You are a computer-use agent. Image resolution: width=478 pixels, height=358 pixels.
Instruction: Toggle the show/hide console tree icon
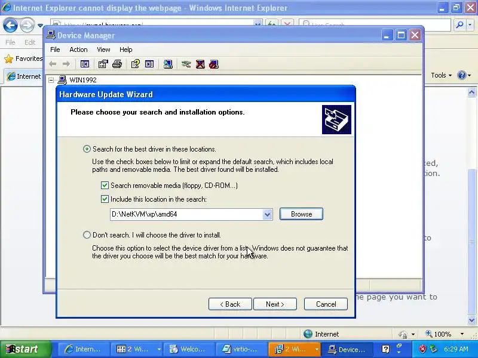click(85, 64)
